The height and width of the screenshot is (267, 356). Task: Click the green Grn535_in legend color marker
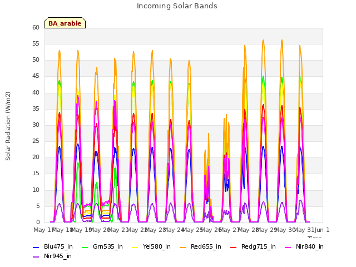click(85, 248)
